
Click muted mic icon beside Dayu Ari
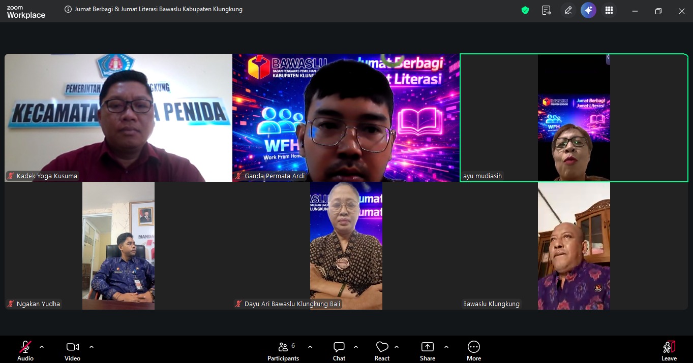click(x=238, y=304)
